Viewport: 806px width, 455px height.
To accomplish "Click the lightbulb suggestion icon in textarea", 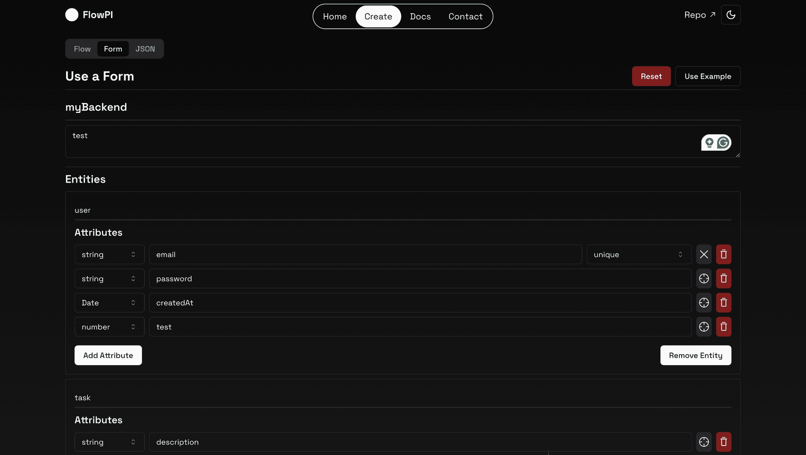I will tap(709, 142).
